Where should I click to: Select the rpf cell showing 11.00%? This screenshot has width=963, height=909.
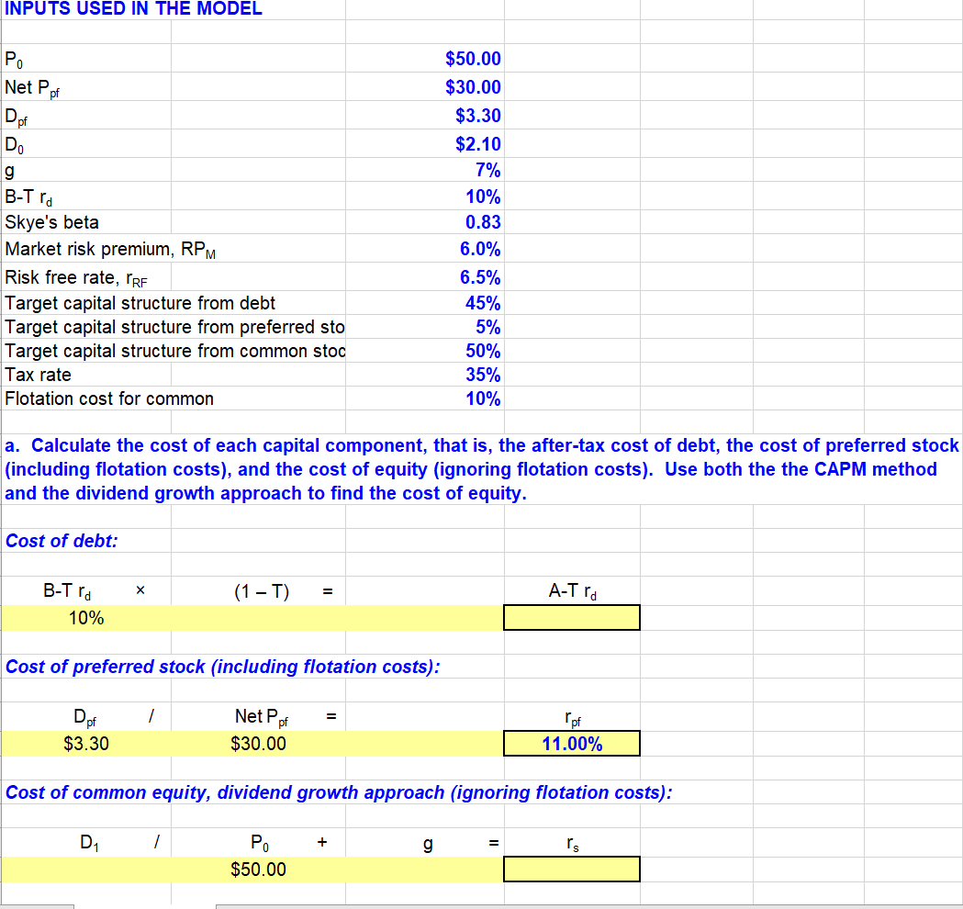tap(570, 743)
